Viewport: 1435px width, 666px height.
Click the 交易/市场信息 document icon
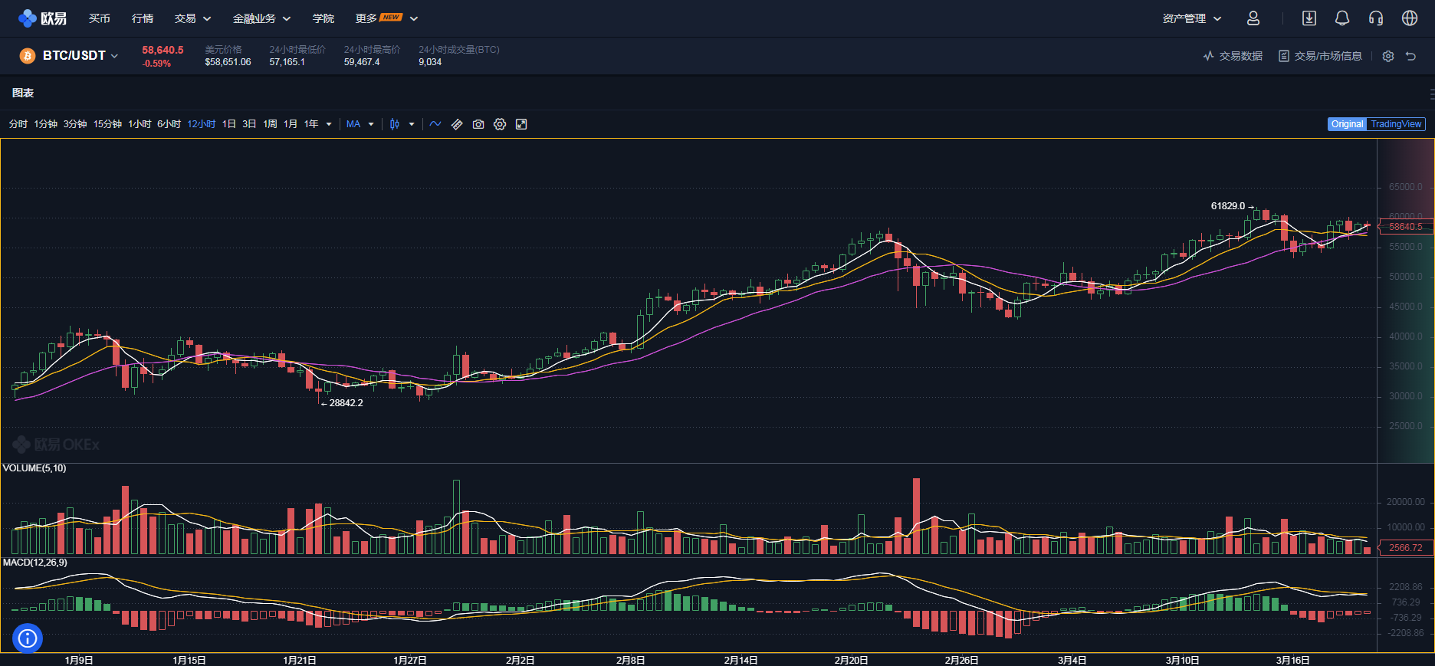[1284, 56]
